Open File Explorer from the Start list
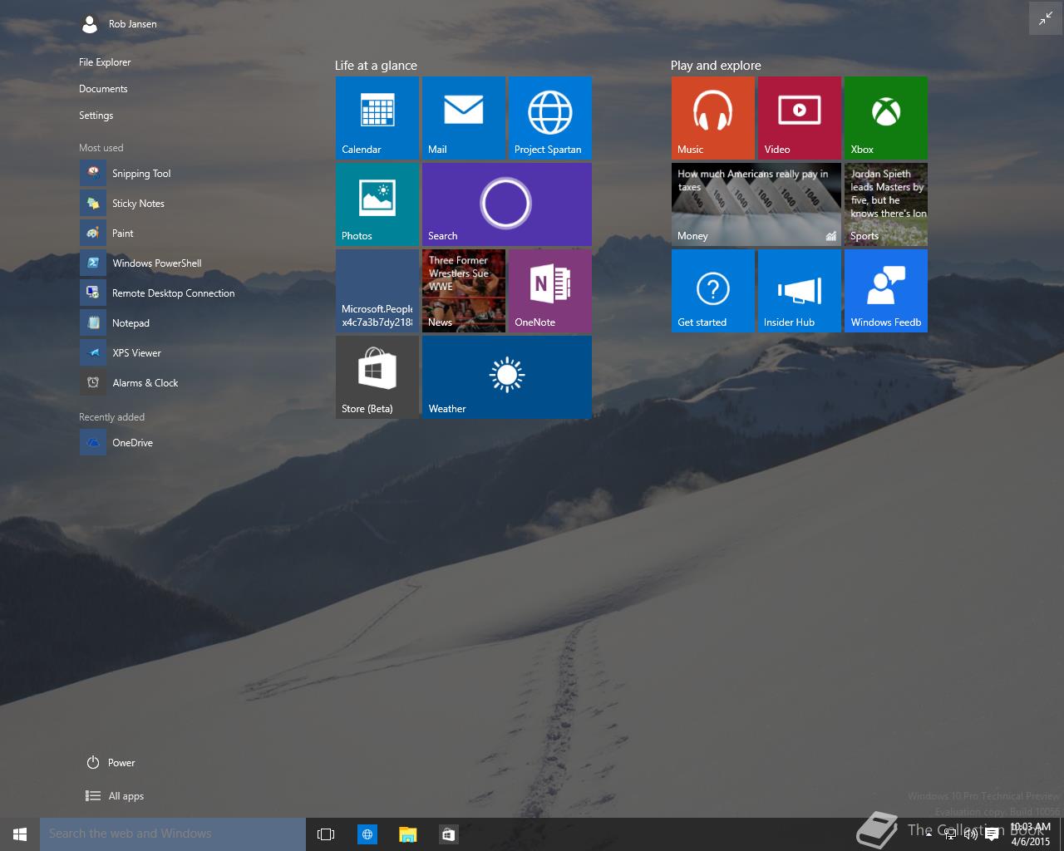The image size is (1064, 851). coord(105,62)
